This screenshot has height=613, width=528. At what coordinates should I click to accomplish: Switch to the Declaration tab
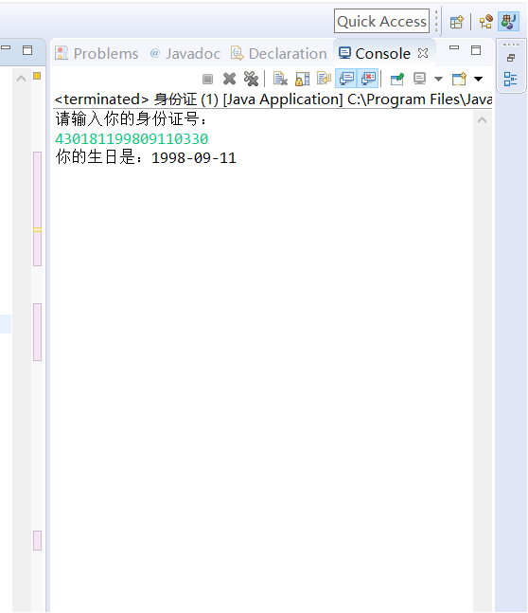pyautogui.click(x=278, y=54)
